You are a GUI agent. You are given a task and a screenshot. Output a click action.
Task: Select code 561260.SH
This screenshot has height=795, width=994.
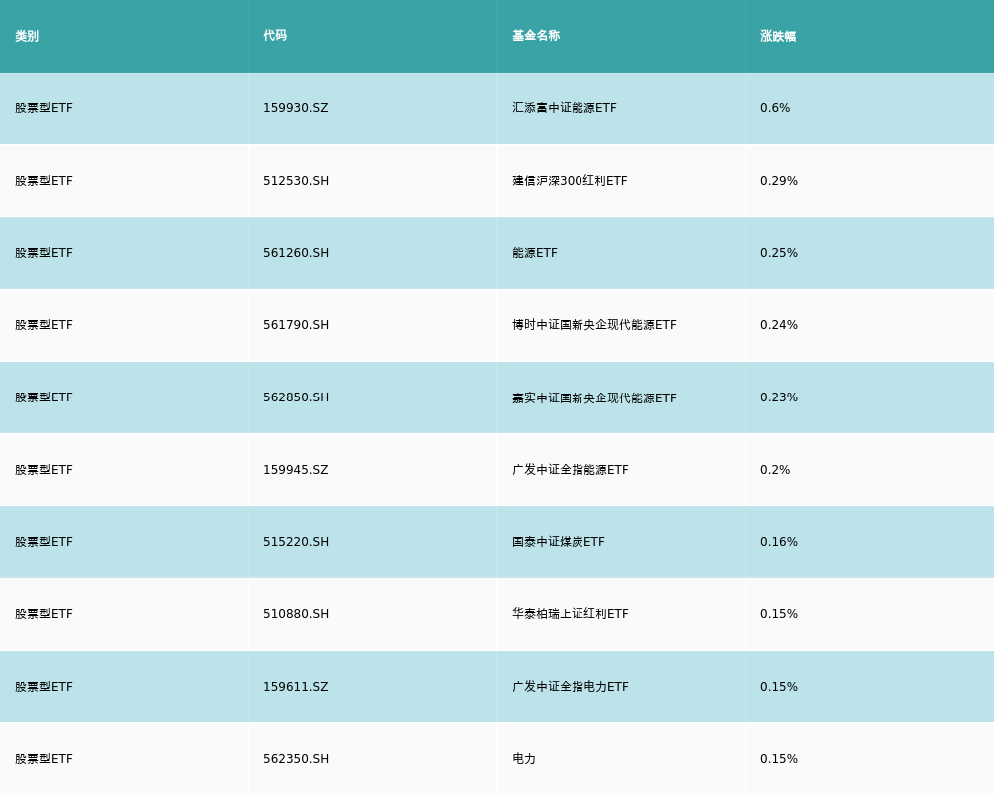[x=296, y=253]
